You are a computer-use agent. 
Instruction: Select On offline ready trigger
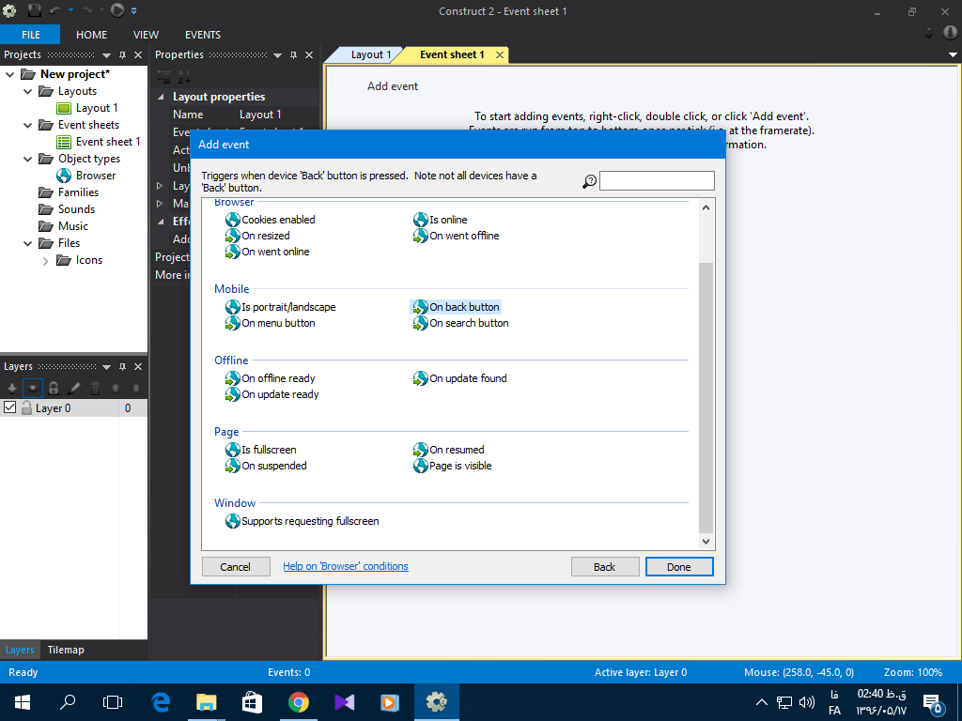point(271,378)
